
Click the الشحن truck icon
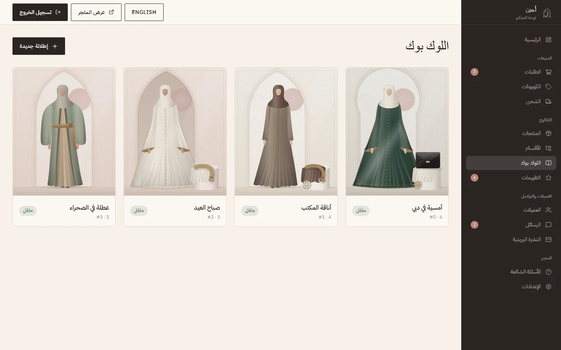[549, 101]
